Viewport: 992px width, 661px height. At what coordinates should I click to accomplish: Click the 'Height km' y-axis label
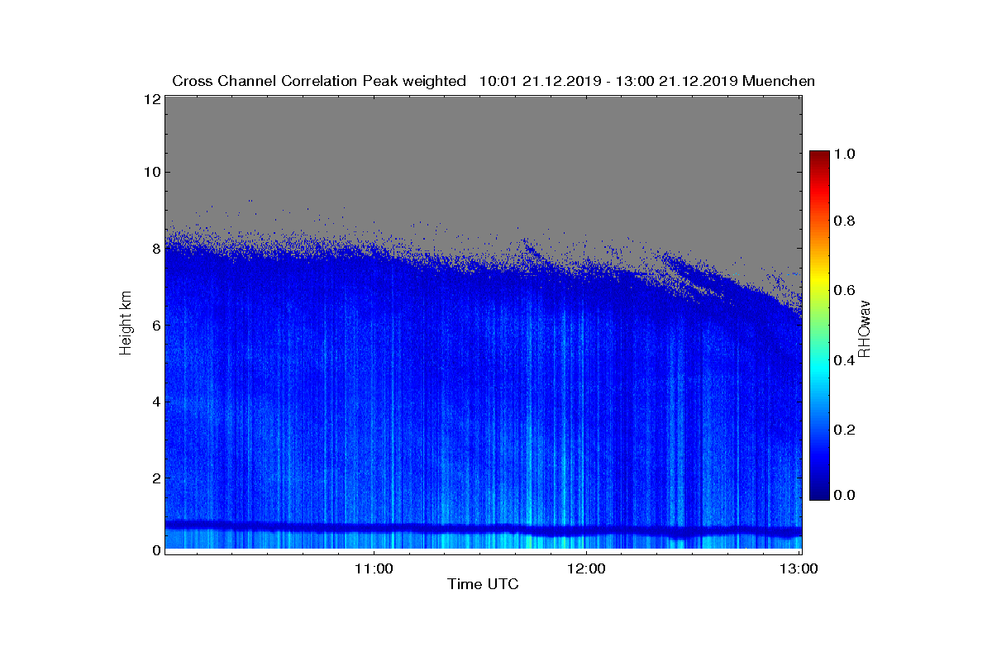point(126,322)
